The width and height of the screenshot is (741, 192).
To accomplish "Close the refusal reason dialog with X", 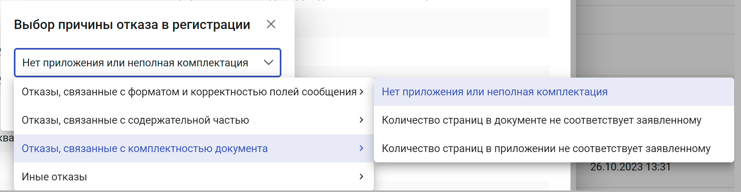I will coord(271,24).
